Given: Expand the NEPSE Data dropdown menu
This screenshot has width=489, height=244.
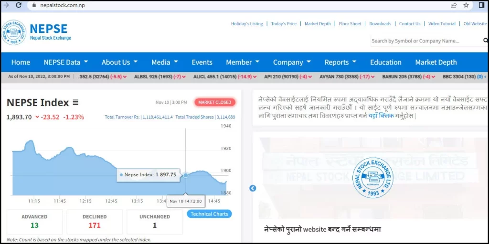Looking at the screenshot, I should pyautogui.click(x=66, y=62).
